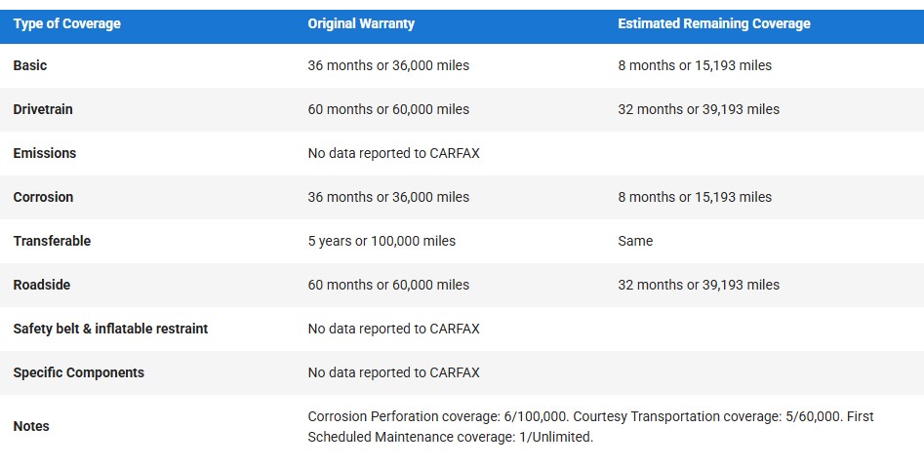Click Transferable's 5 years or 100,000 miles
Image resolution: width=924 pixels, height=467 pixels.
click(382, 241)
